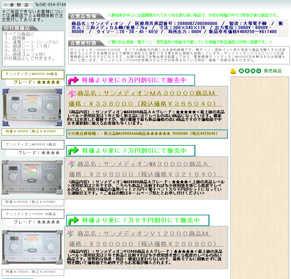This screenshot has height=279, width=291.
Task: Open the 販売商品 menu link
Action: coord(273,71)
